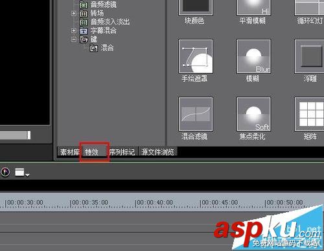Viewport: 324px width, 251px height.
Task: Expand the 转场 tree node
Action: pos(74,14)
